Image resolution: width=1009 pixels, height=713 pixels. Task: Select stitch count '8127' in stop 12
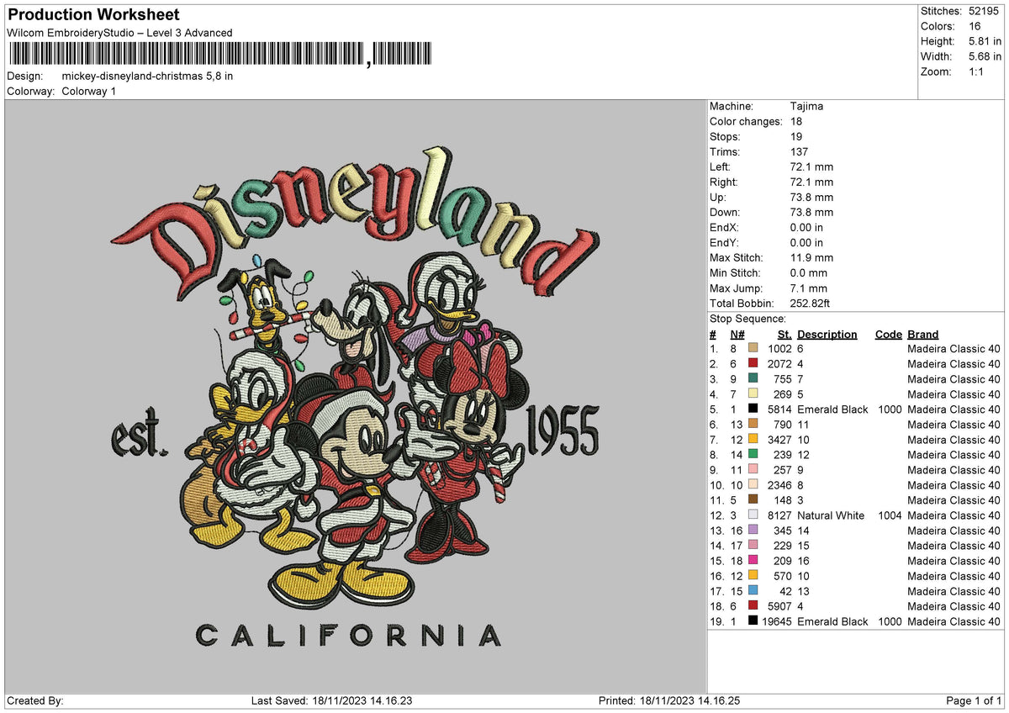pyautogui.click(x=780, y=515)
